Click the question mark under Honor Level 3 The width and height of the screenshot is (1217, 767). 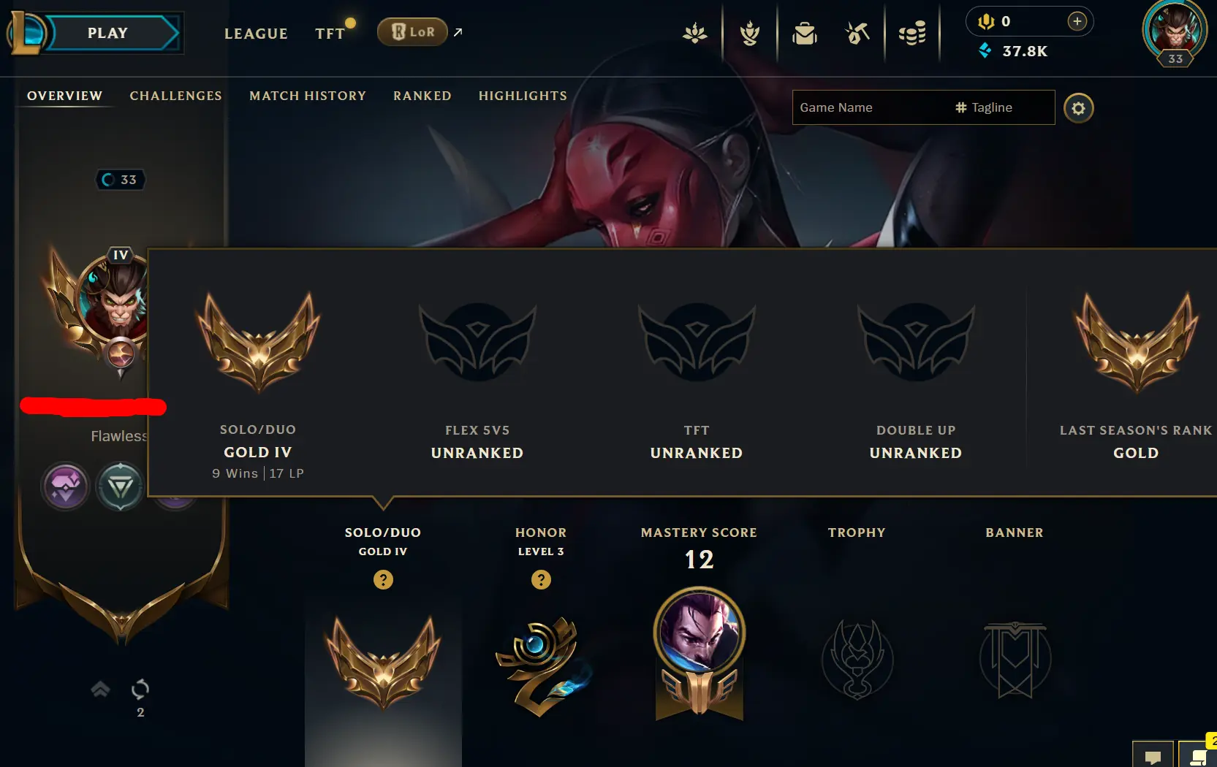(541, 580)
